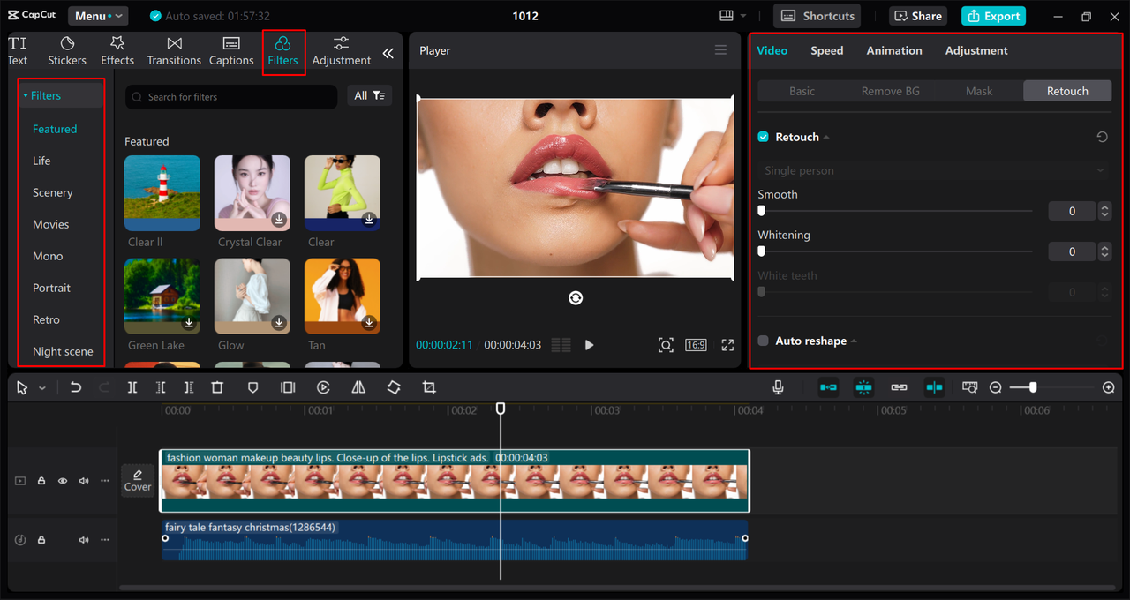Viewport: 1130px width, 600px height.
Task: Click the Export button
Action: coord(994,16)
